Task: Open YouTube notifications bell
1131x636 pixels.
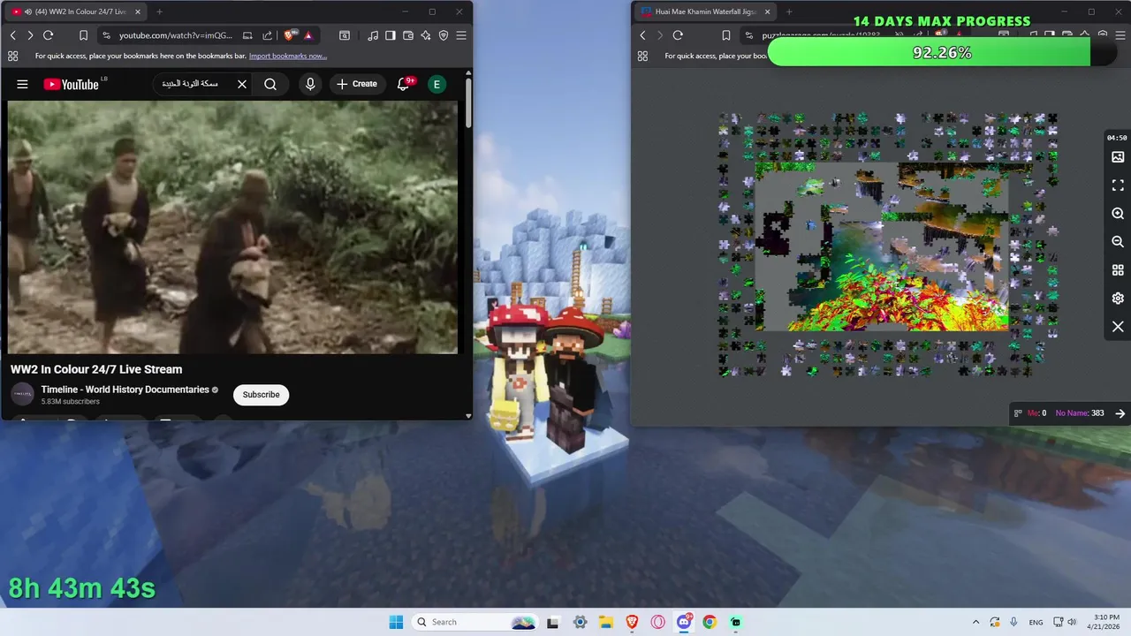Action: pyautogui.click(x=403, y=84)
